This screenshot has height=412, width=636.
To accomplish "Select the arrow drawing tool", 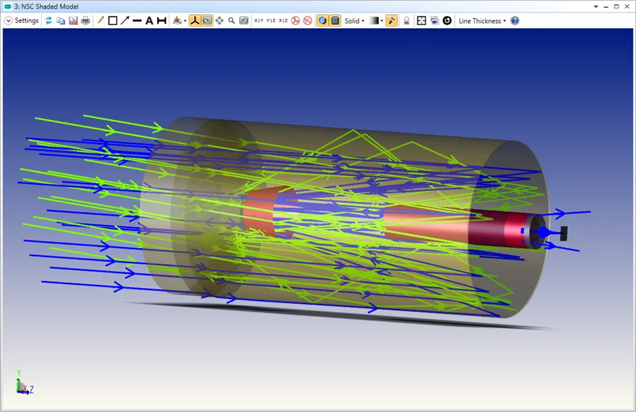I will pos(125,21).
